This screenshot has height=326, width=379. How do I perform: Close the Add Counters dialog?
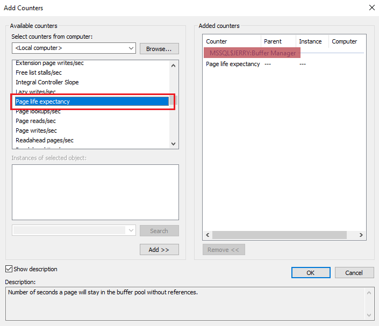tap(371, 8)
